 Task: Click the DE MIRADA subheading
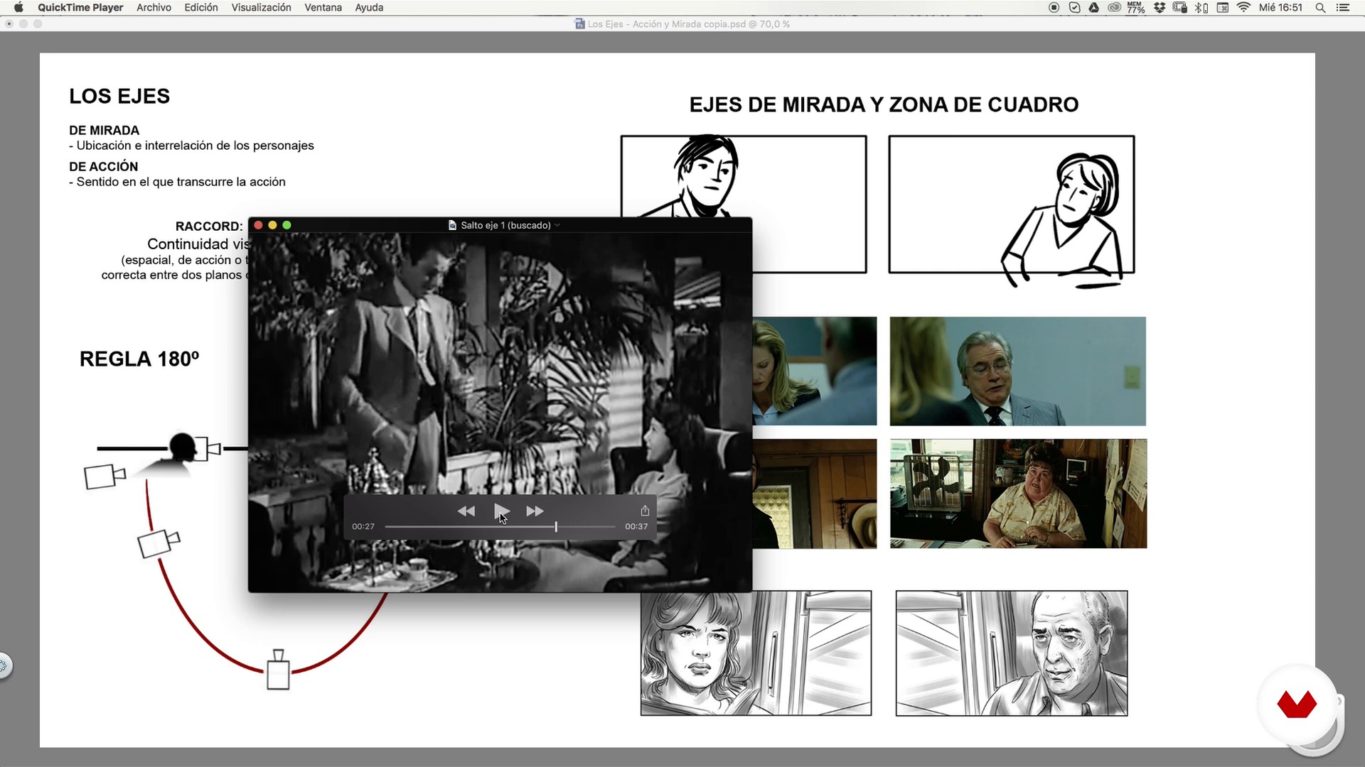click(x=104, y=130)
